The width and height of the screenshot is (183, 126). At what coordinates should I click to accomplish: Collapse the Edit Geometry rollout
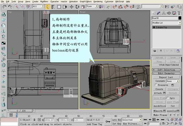coord(166,73)
